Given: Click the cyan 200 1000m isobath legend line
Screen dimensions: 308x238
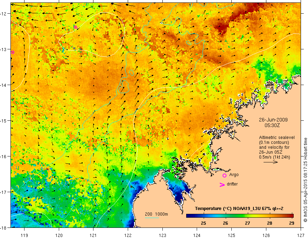Looking at the screenshot, I should click(x=152, y=218).
